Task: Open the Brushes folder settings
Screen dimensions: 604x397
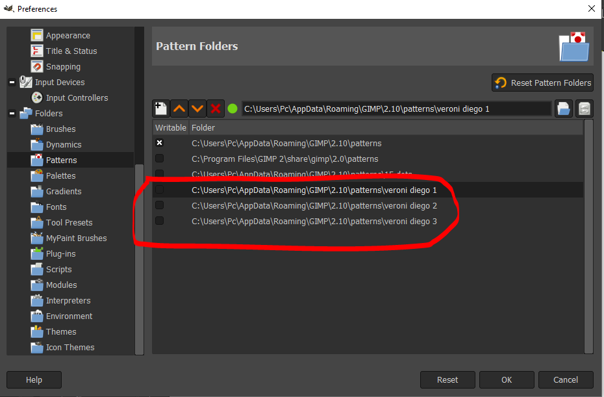Action: (x=60, y=129)
